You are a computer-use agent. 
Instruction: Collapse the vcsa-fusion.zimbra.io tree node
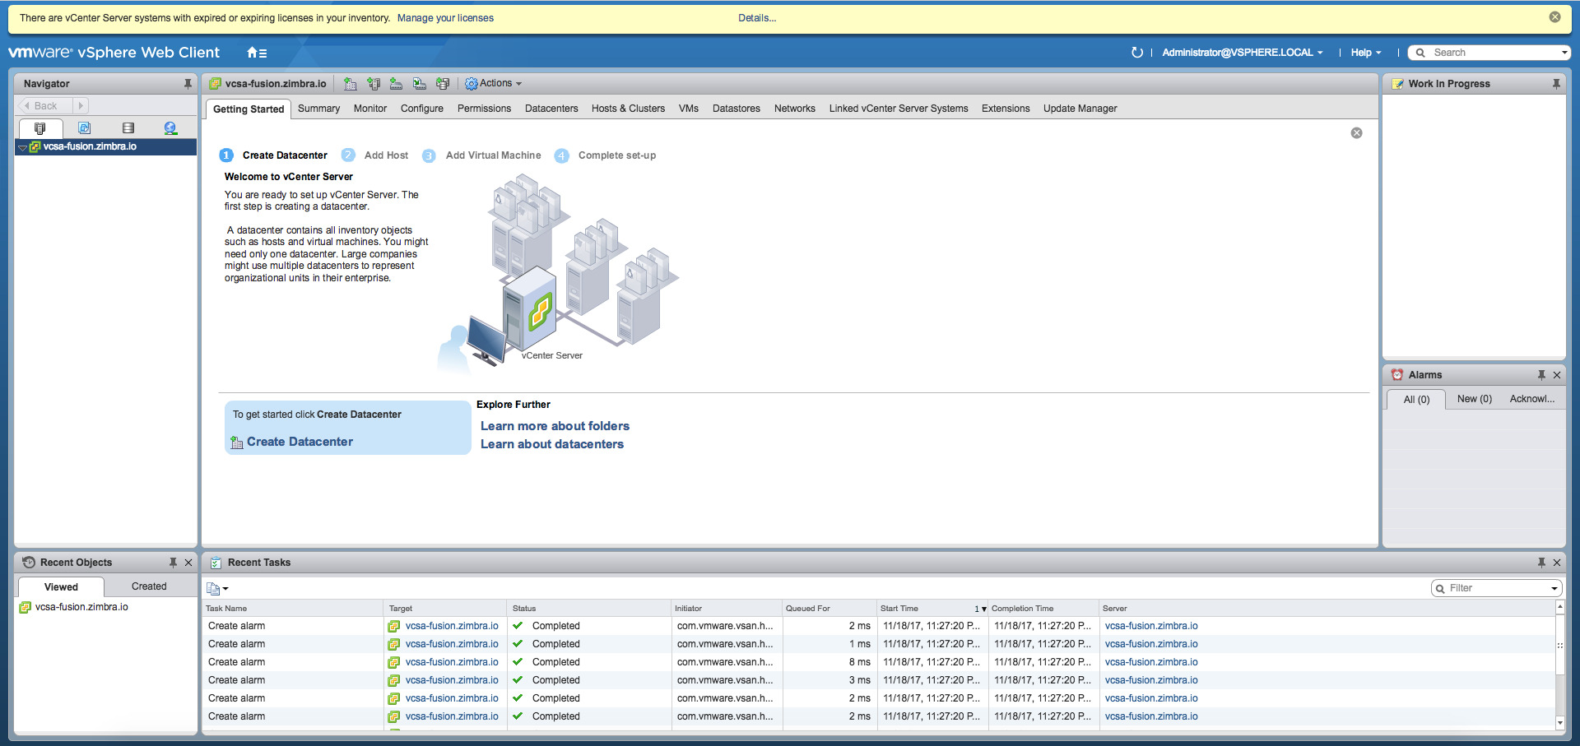[22, 147]
